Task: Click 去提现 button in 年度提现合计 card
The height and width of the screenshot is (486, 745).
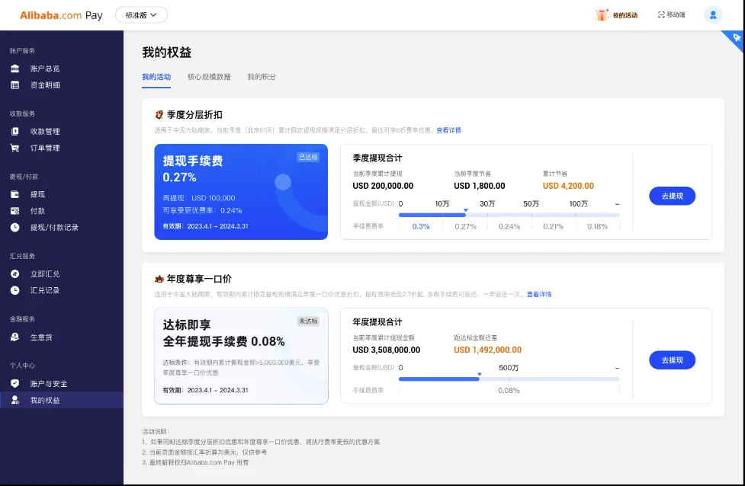Action: click(672, 360)
